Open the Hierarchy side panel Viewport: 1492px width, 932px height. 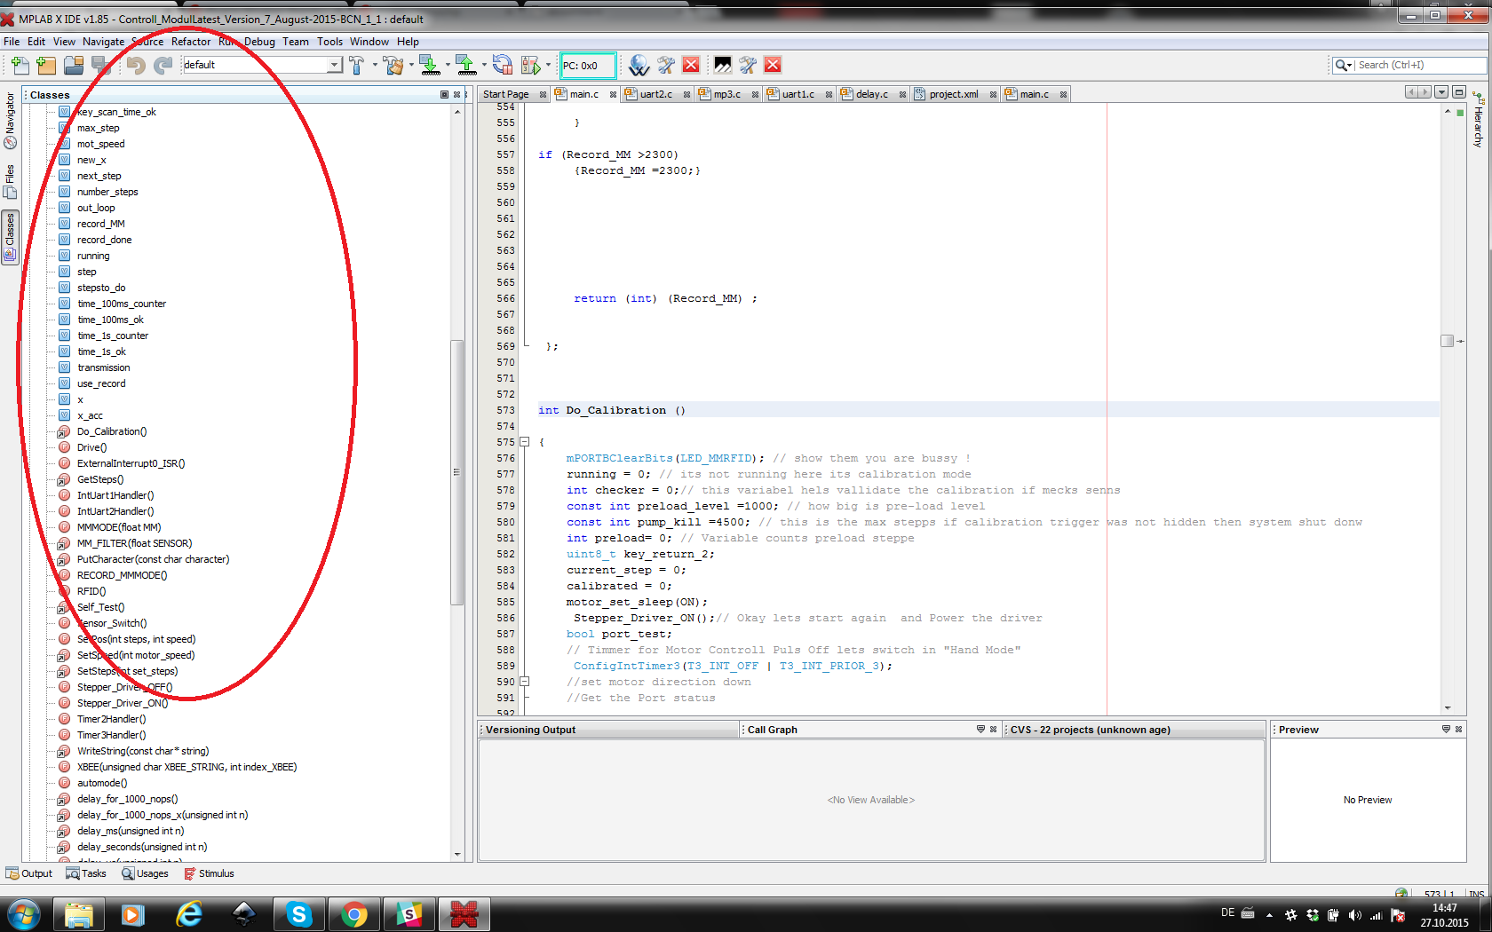point(1478,120)
